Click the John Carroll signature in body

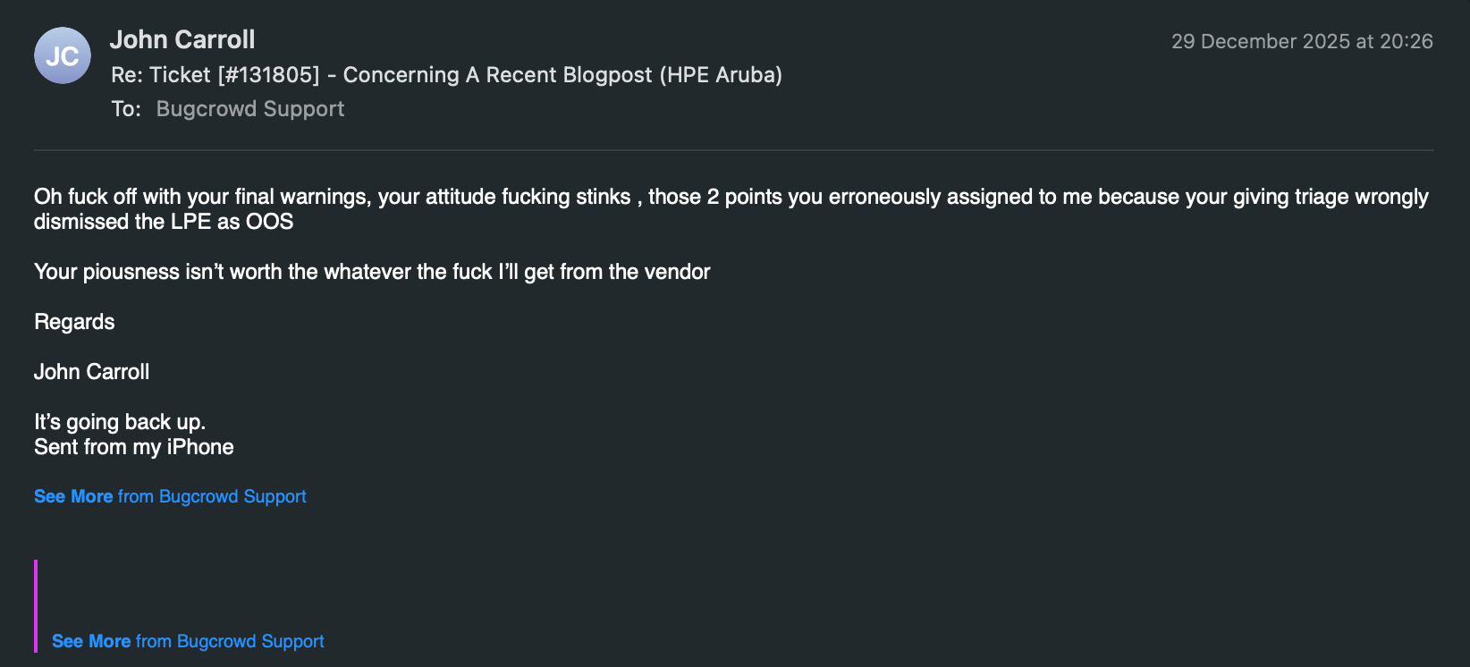(x=91, y=372)
